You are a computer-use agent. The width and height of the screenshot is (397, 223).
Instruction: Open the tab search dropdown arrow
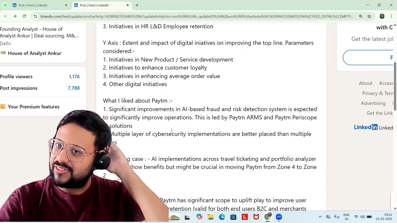point(5,5)
